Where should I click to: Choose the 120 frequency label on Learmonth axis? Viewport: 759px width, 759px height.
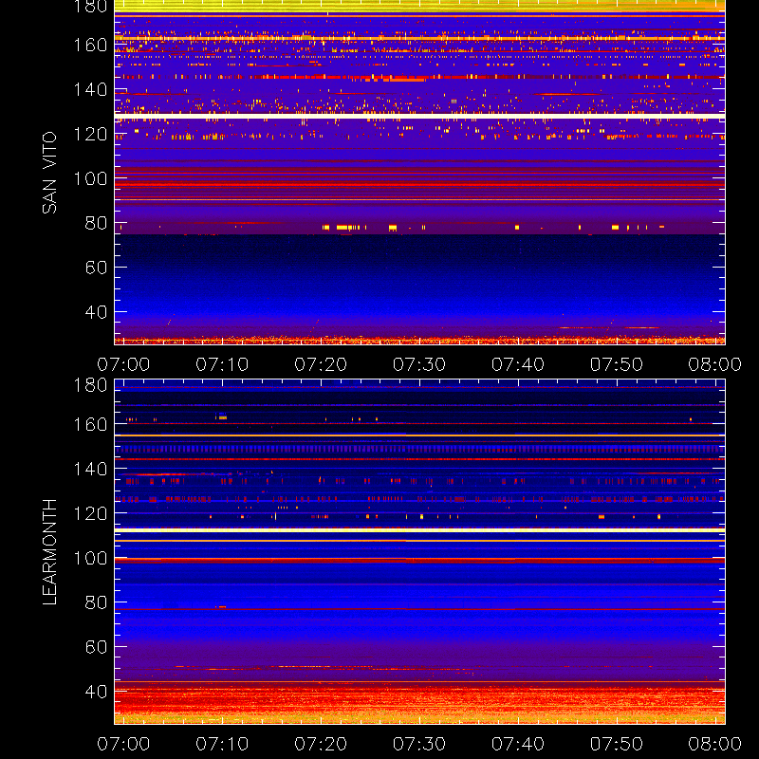tap(90, 513)
